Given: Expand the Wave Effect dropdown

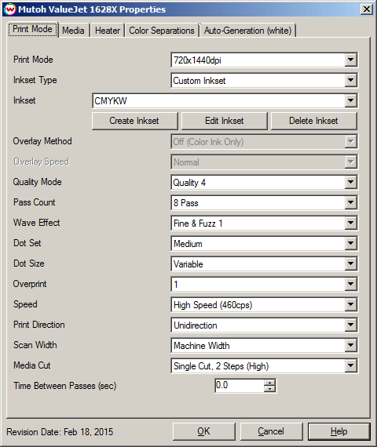Looking at the screenshot, I should 264,223.
